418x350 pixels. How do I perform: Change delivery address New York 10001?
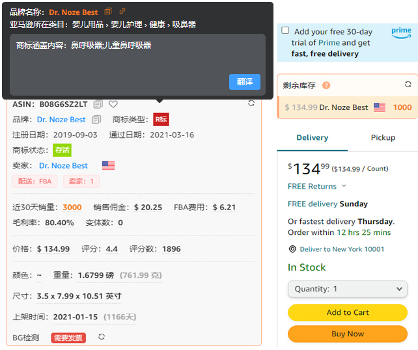point(342,249)
